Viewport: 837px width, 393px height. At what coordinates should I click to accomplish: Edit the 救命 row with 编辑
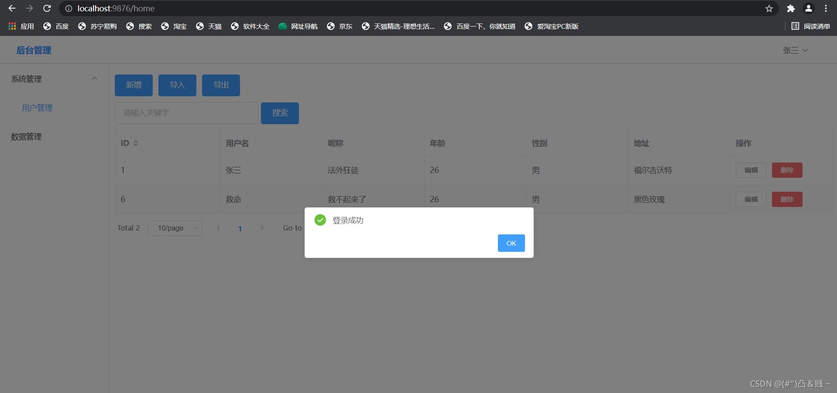(x=751, y=200)
